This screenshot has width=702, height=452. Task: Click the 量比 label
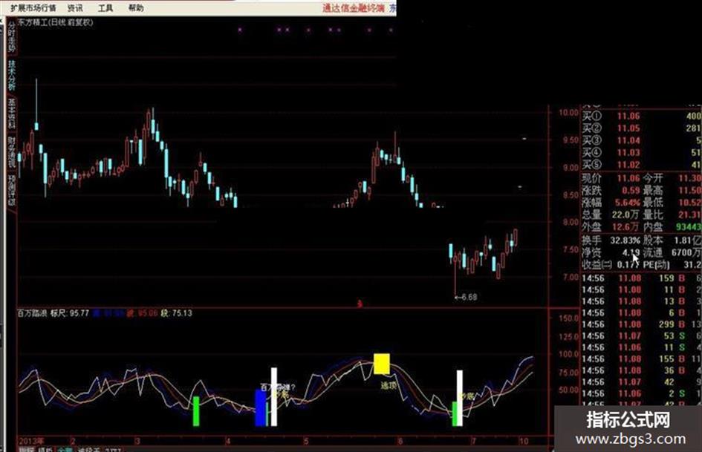tap(653, 214)
